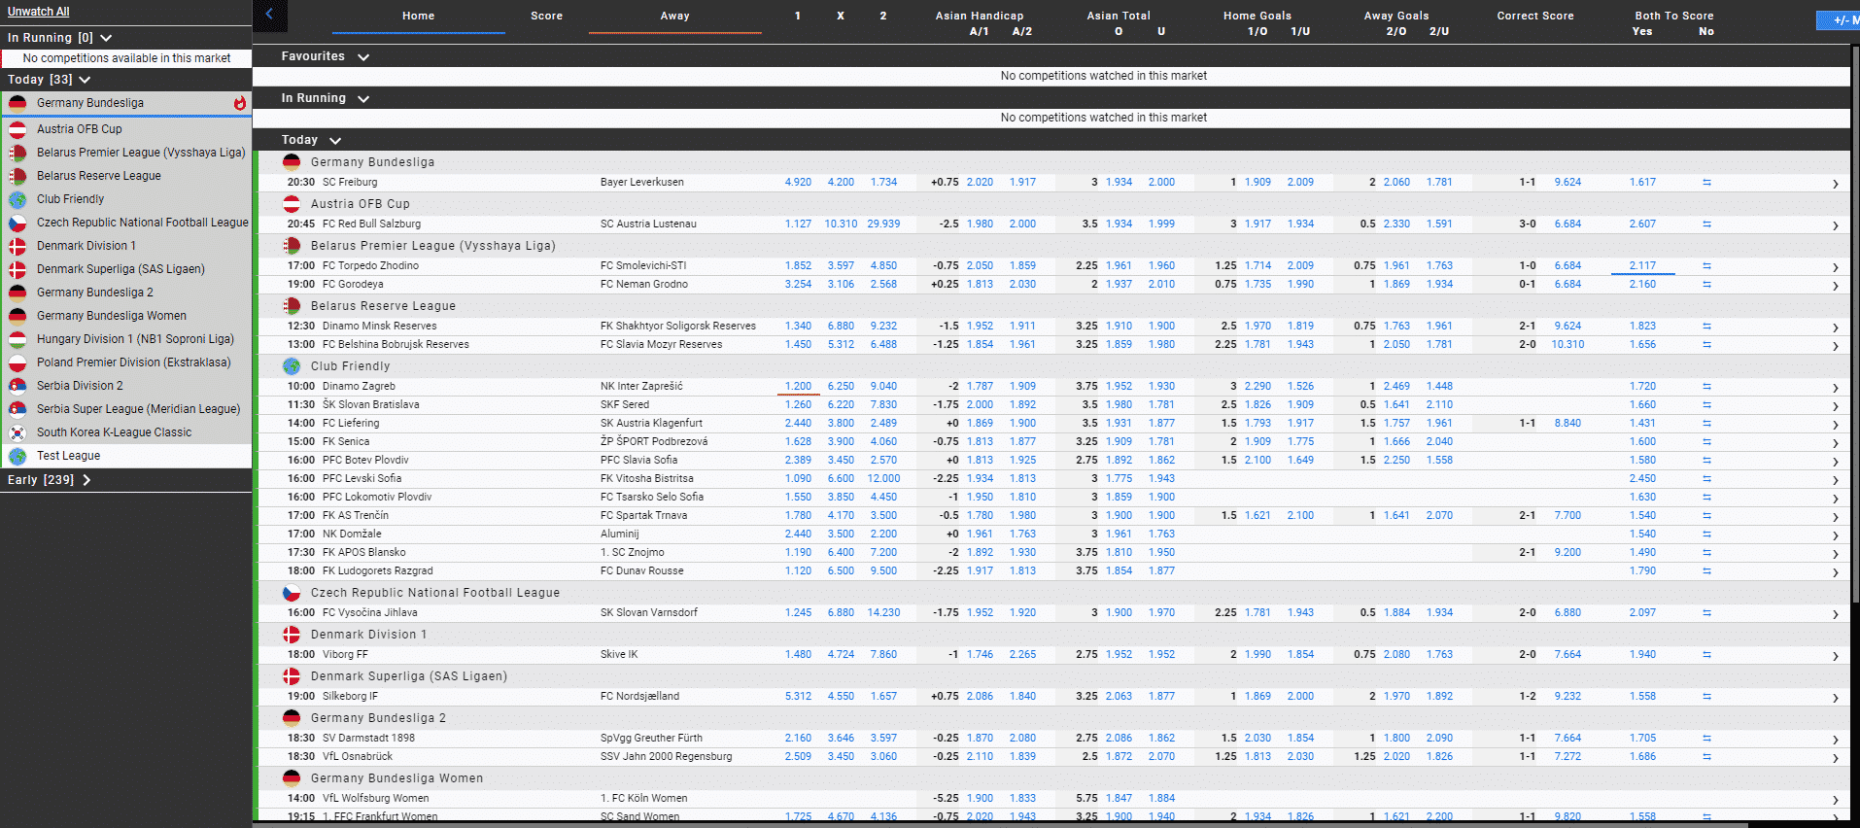Click the Away column header
The height and width of the screenshot is (828, 1860).
674,17
